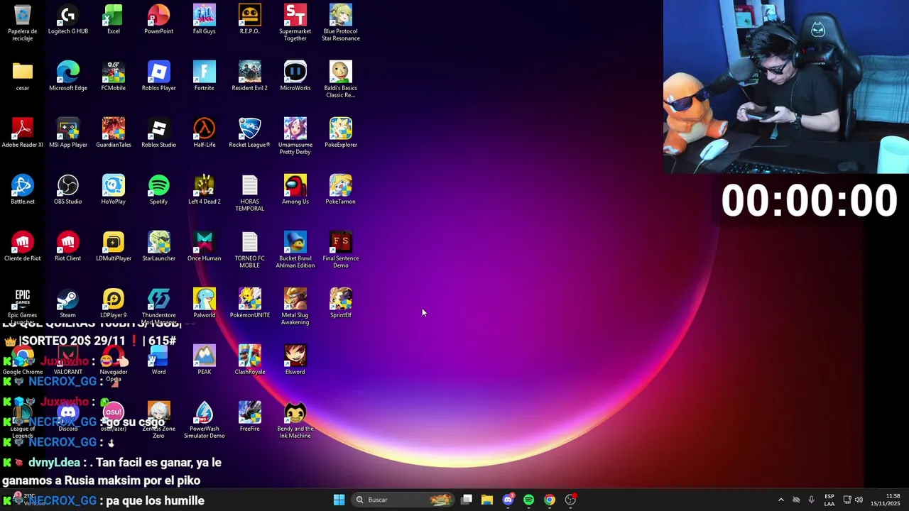
Task: Click the Metal Slug Awakening icon
Action: (x=295, y=307)
